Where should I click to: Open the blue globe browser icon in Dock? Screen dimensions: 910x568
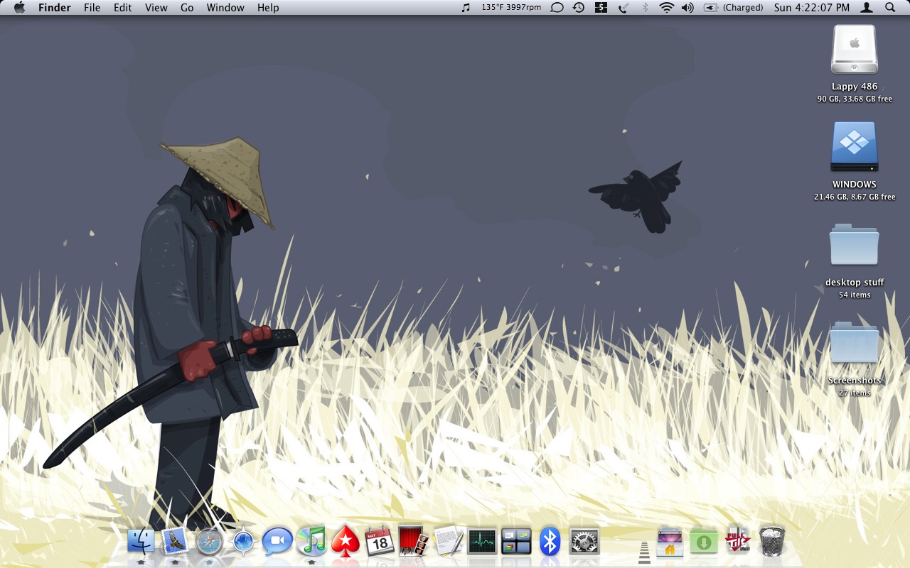point(242,542)
